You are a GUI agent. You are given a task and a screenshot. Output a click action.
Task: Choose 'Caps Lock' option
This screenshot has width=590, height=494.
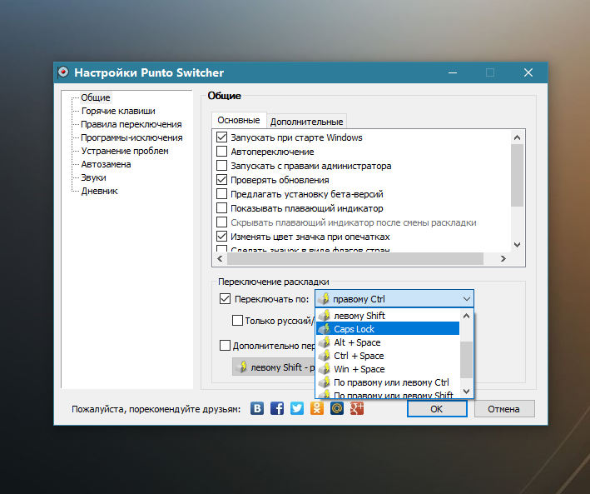388,328
